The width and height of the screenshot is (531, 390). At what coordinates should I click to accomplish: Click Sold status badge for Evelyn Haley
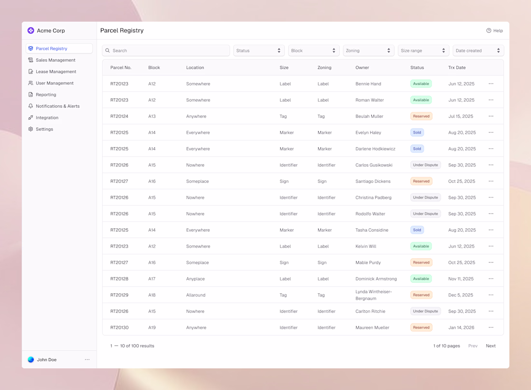(x=417, y=132)
